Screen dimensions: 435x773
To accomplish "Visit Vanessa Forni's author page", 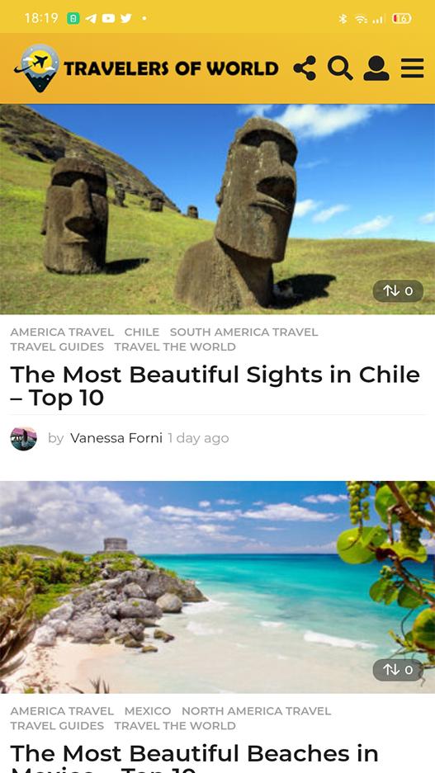I will (x=116, y=438).
